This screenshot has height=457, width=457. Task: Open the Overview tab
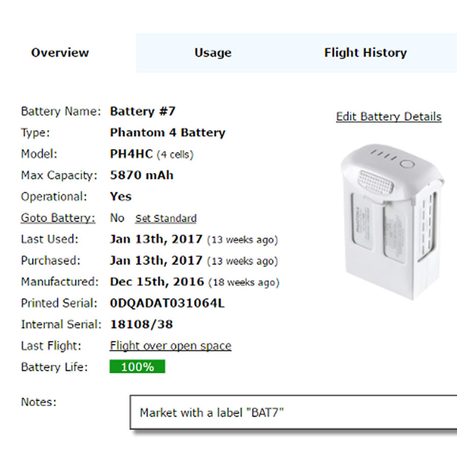click(60, 53)
